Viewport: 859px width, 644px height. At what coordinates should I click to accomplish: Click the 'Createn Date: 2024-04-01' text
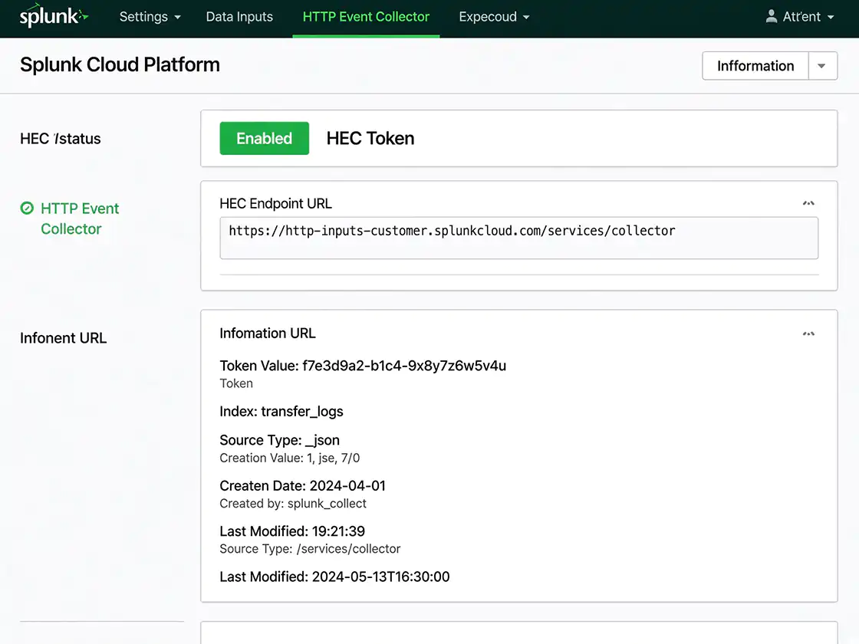[x=302, y=486]
